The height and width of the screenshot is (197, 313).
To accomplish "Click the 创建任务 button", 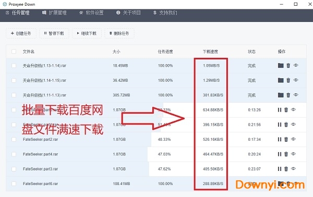I will [21, 33].
